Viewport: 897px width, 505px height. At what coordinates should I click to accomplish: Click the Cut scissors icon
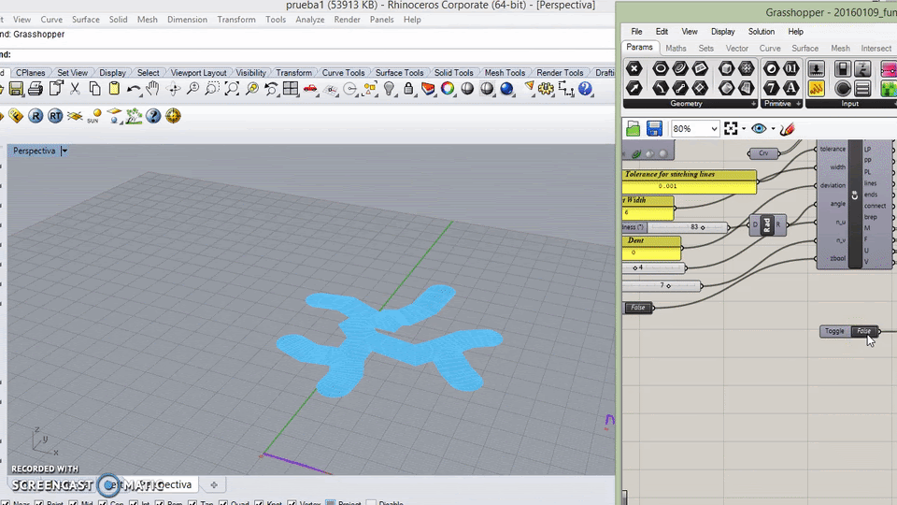click(75, 89)
